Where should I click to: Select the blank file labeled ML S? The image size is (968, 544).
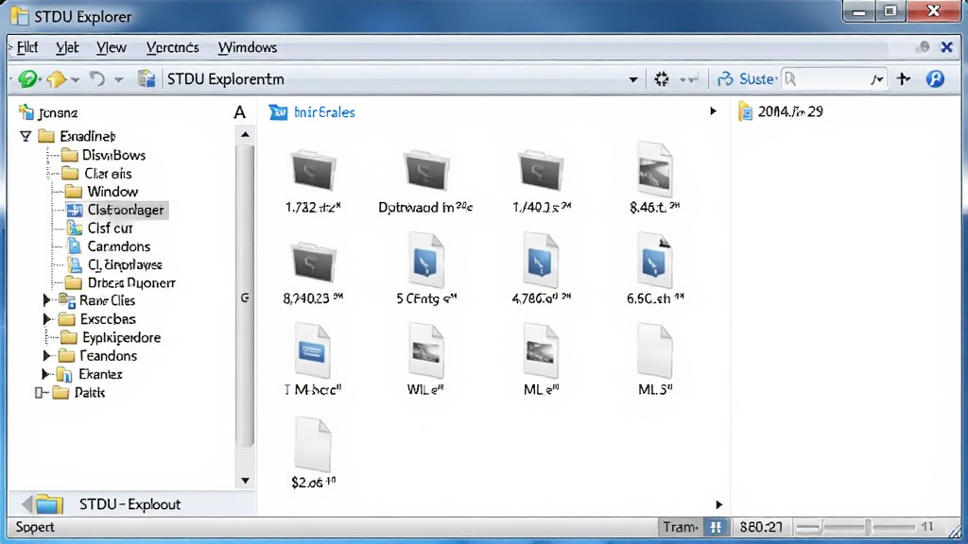[x=654, y=351]
